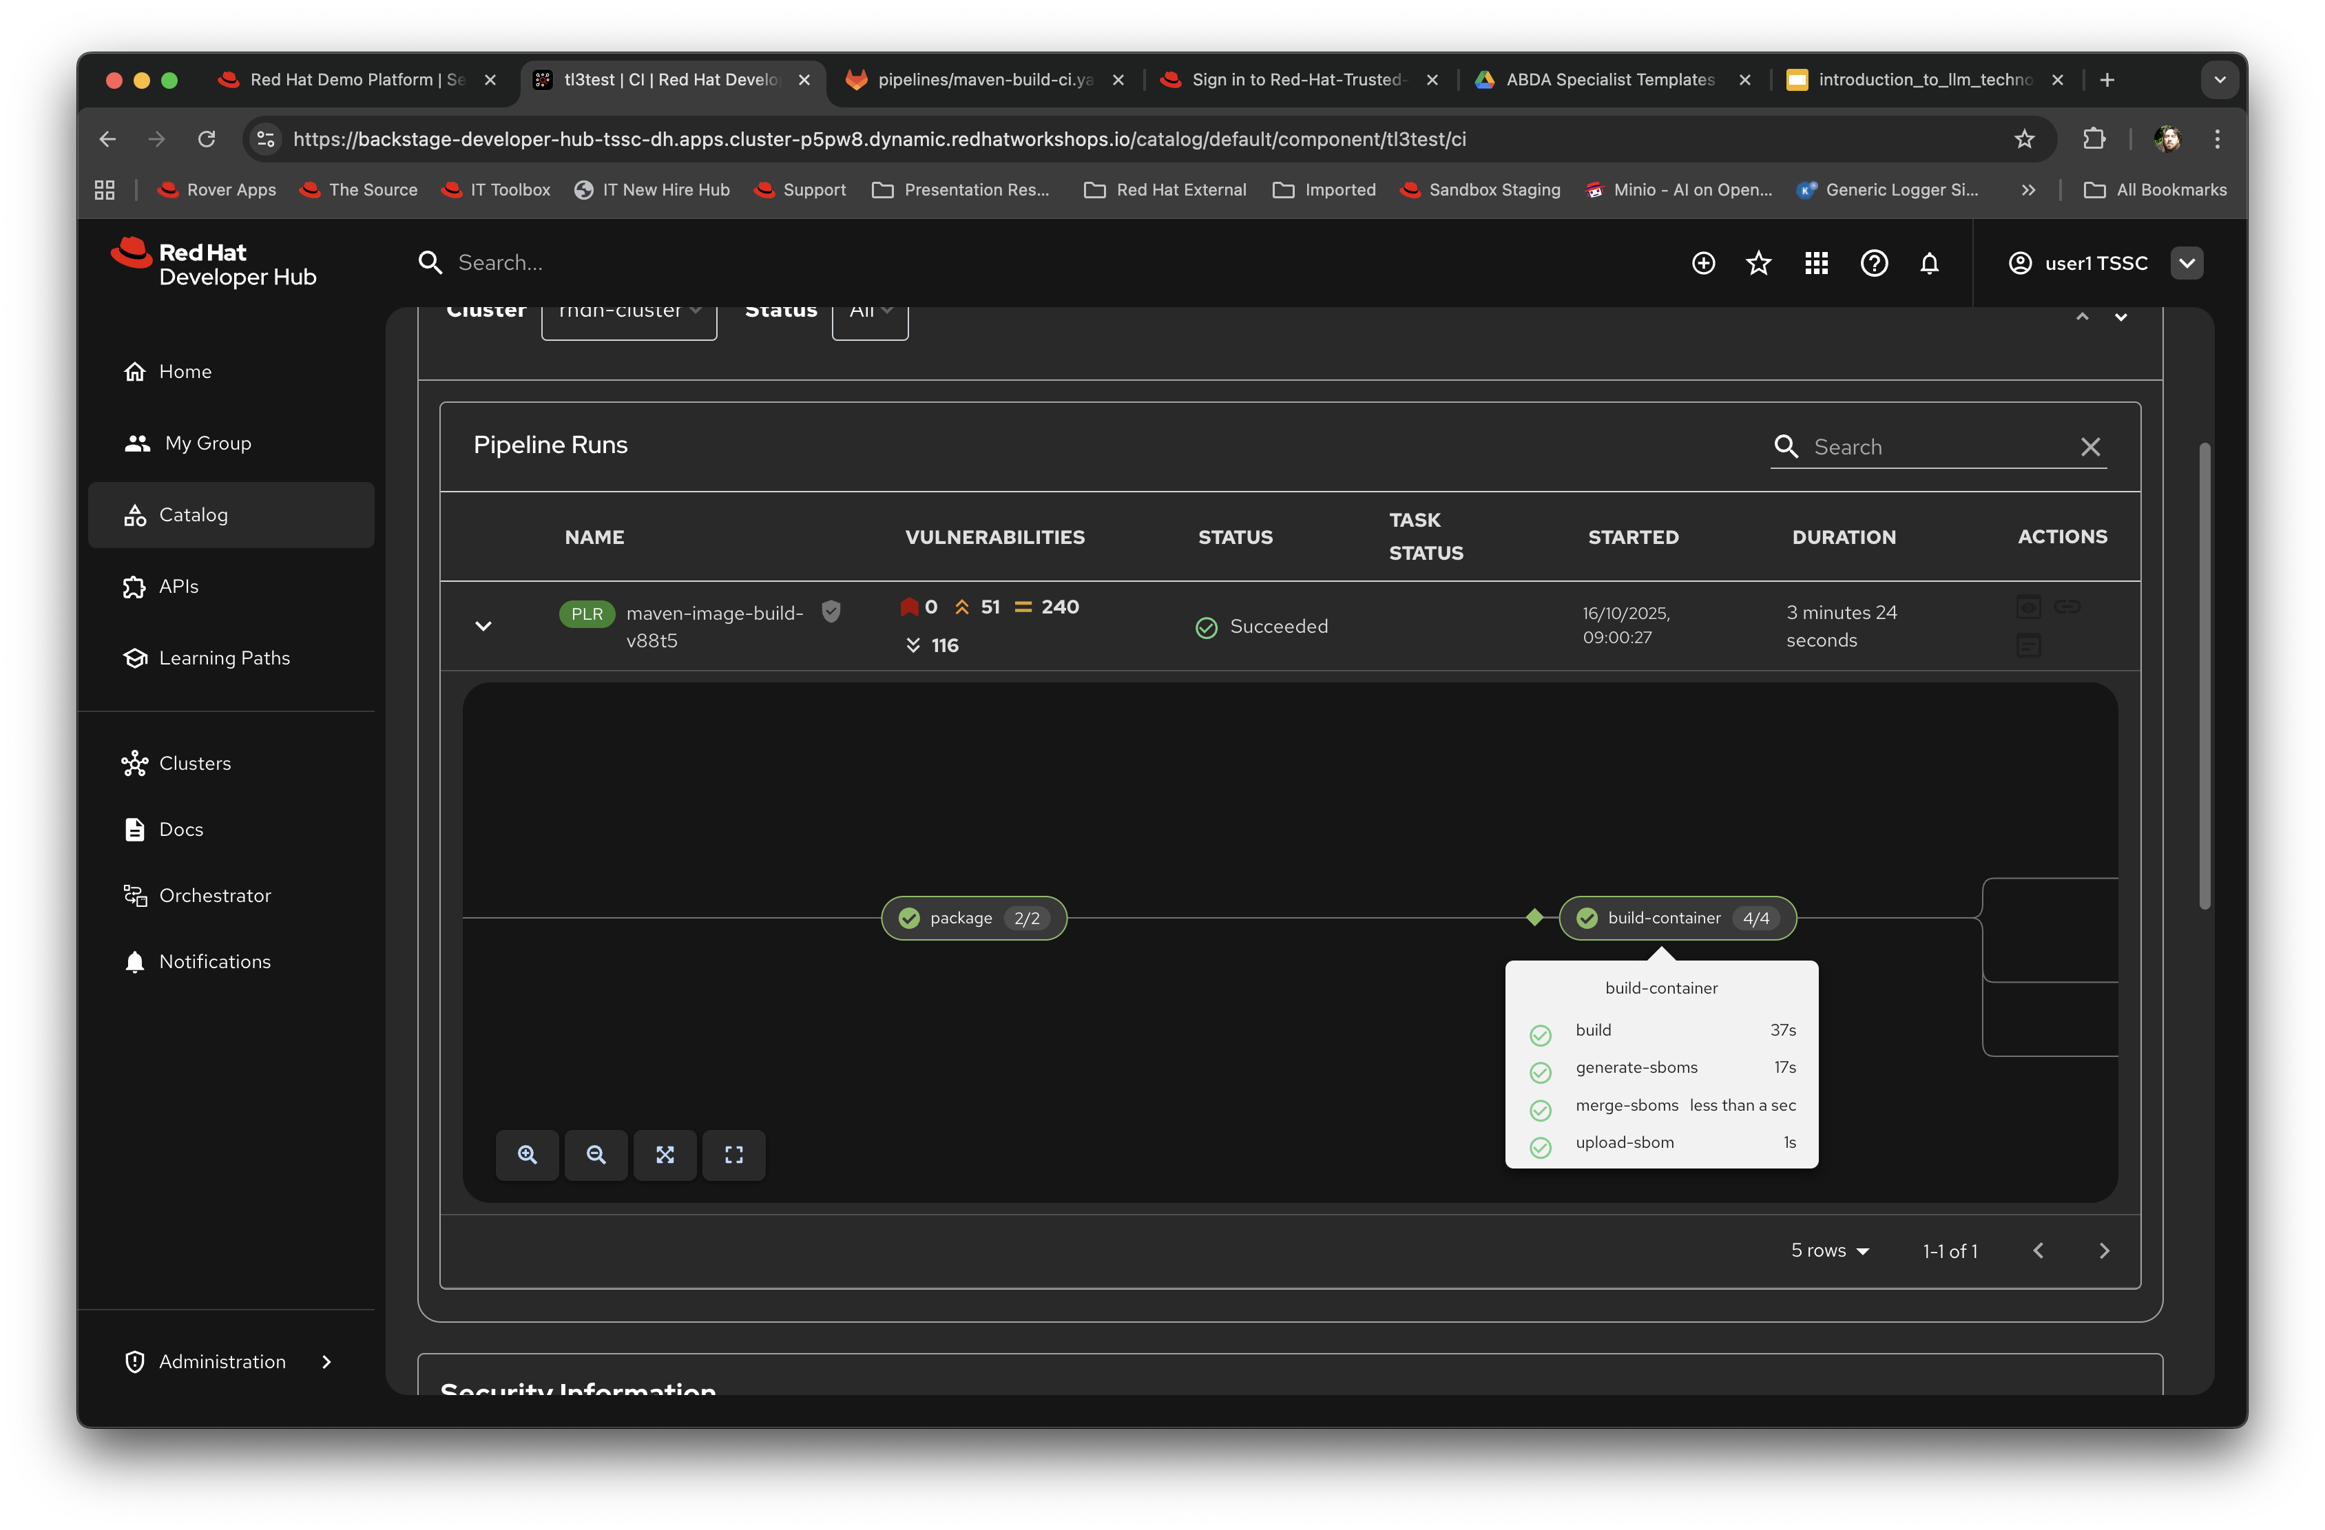Open the notifications bell in header
2325x1530 pixels.
(1930, 263)
